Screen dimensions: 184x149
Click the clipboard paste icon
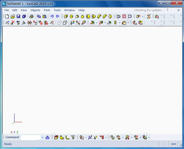[x=44, y=17]
